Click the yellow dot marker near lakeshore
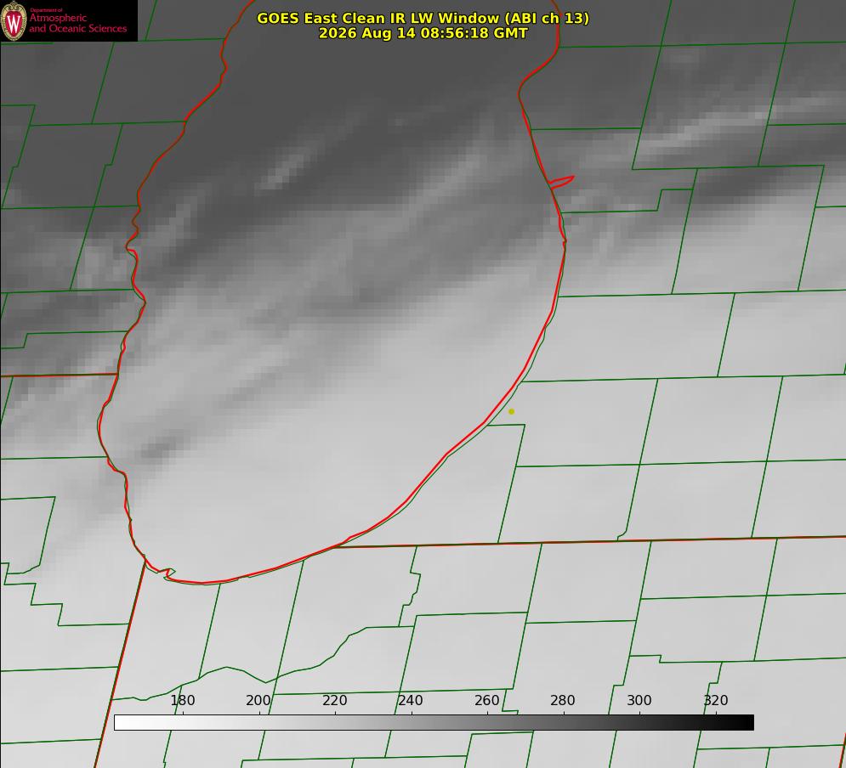This screenshot has height=768, width=846. coord(511,411)
